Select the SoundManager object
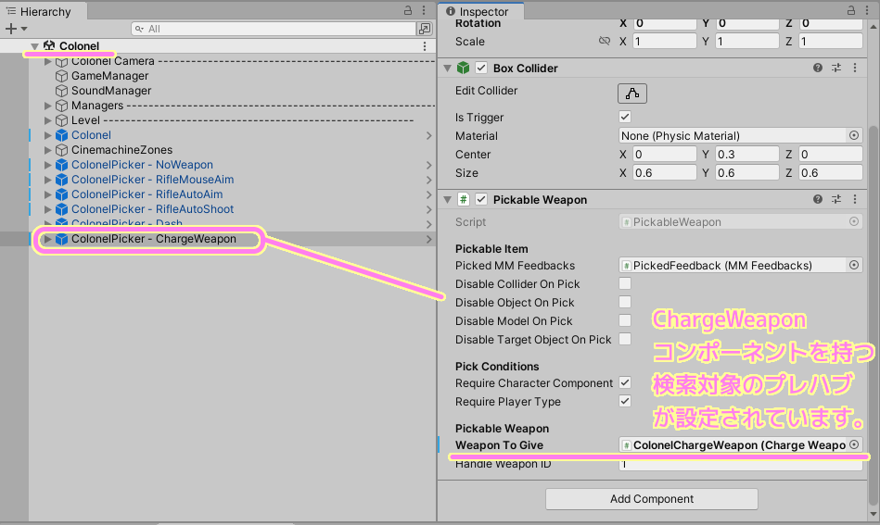Screen dimensions: 880x525 click(x=110, y=90)
